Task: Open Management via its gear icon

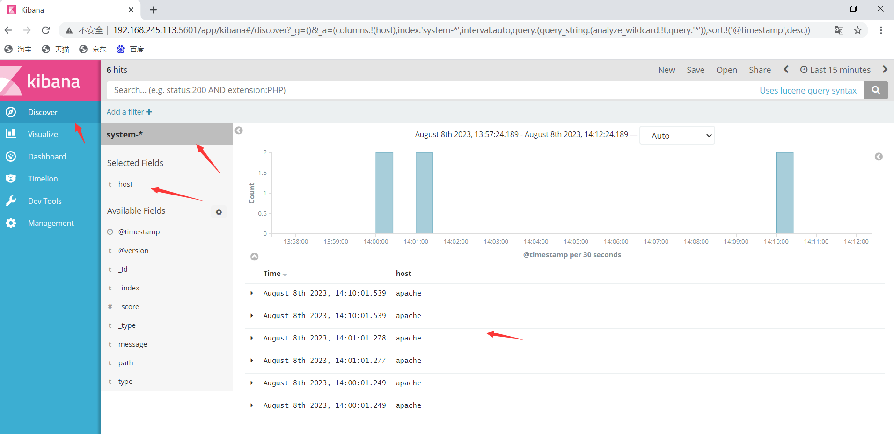Action: pyautogui.click(x=11, y=223)
